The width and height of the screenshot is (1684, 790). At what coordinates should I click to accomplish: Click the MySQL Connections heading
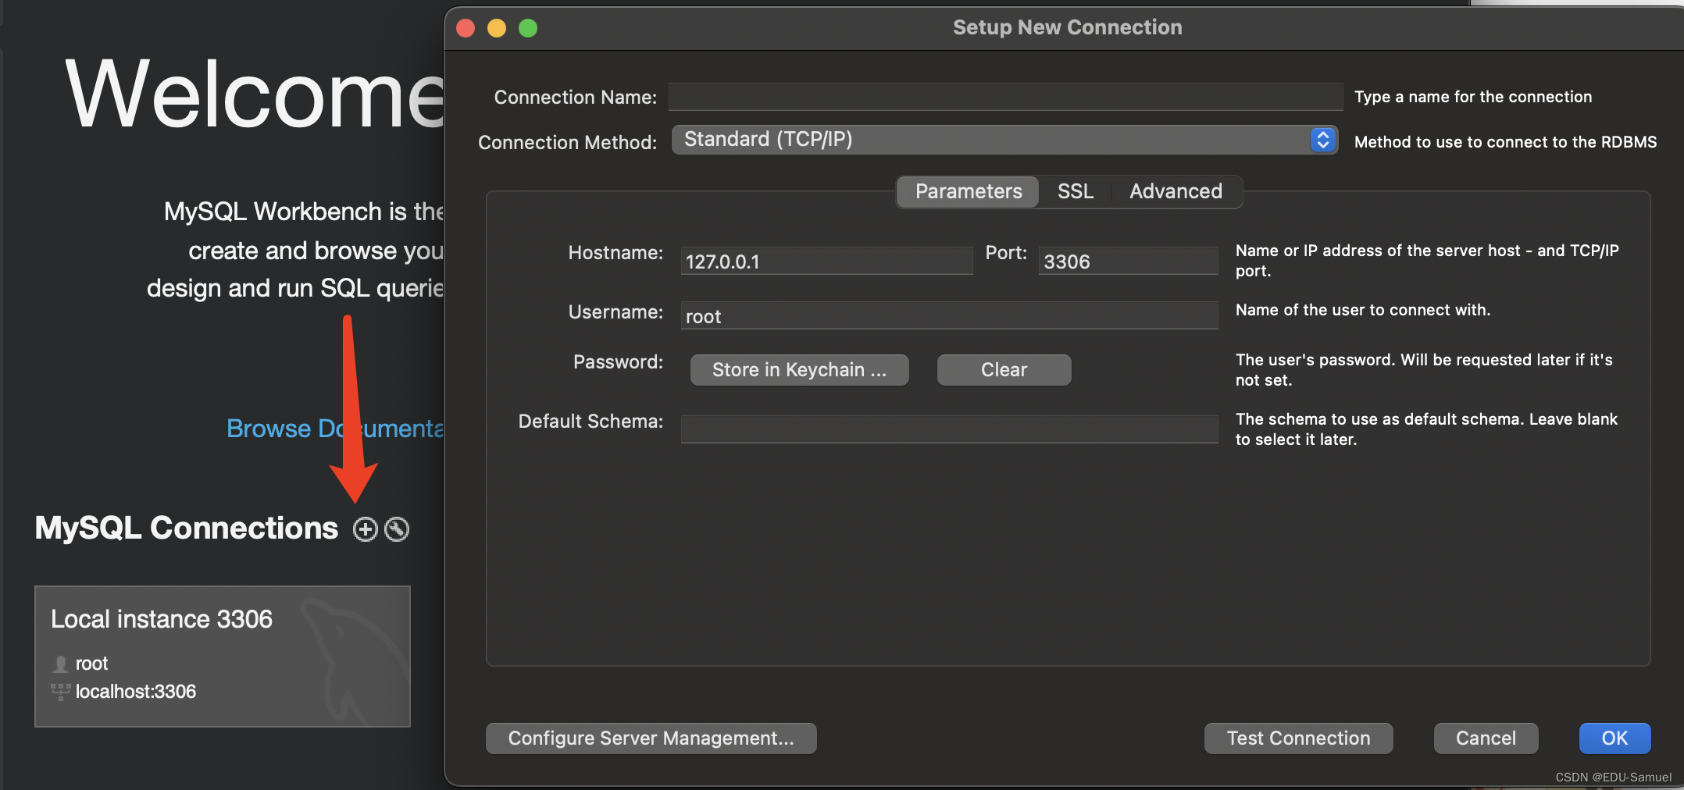coord(187,528)
